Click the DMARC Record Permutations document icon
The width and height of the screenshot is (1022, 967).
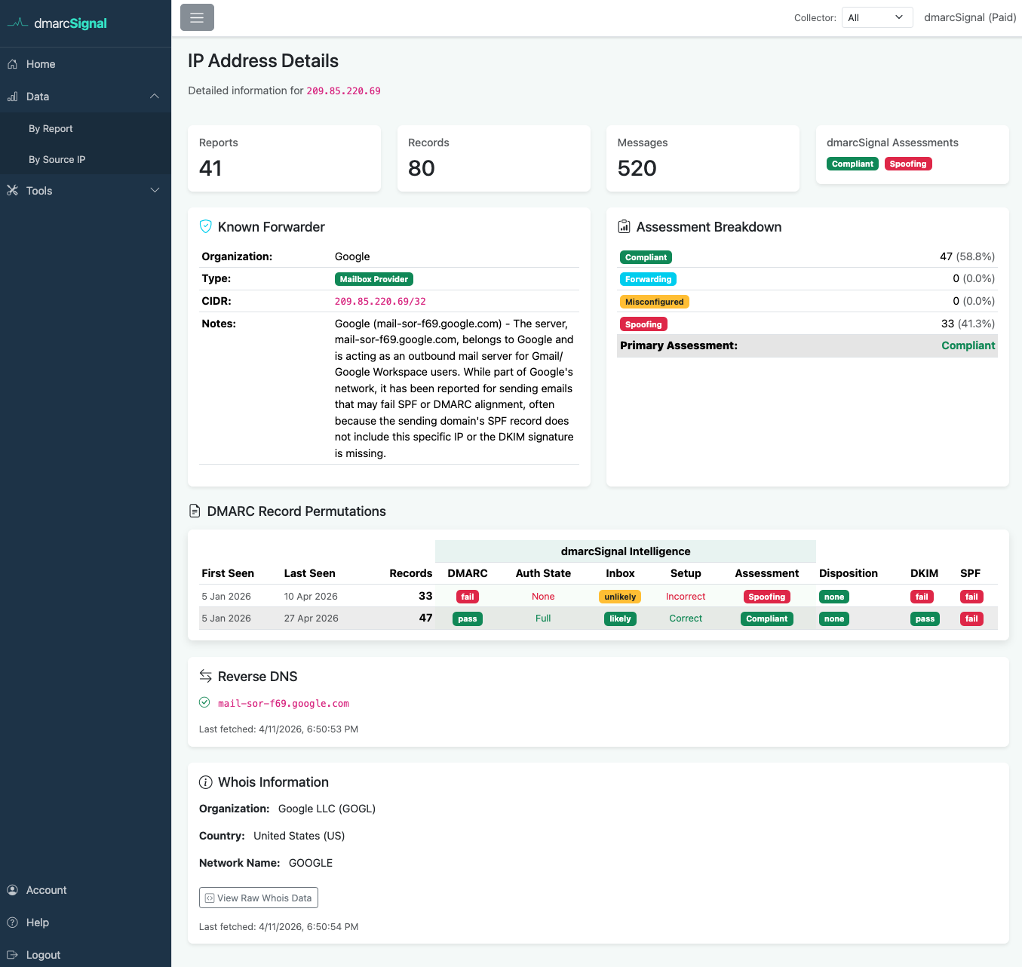click(x=195, y=511)
